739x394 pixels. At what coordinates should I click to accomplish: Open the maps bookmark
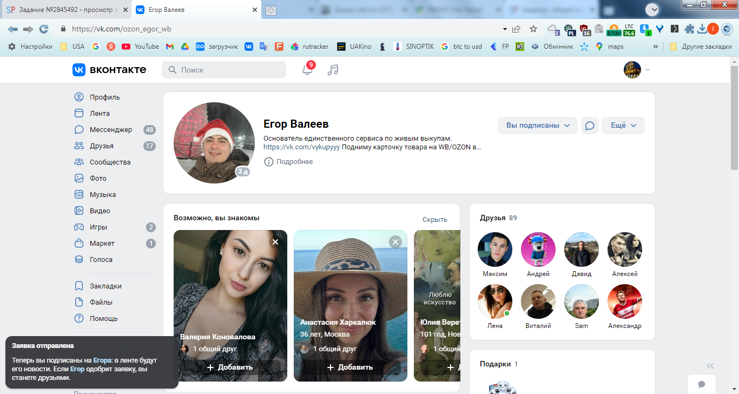[610, 47]
